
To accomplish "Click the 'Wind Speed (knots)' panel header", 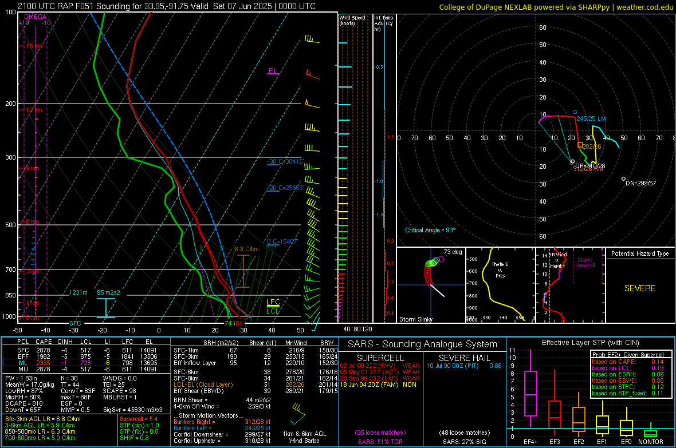I will click(x=352, y=20).
